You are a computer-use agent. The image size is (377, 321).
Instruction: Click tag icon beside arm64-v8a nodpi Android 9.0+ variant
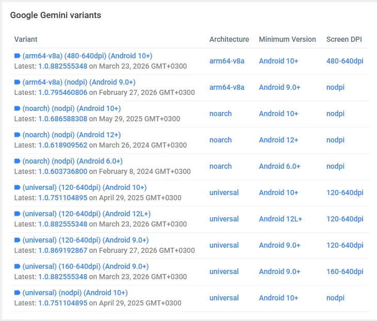(17, 82)
